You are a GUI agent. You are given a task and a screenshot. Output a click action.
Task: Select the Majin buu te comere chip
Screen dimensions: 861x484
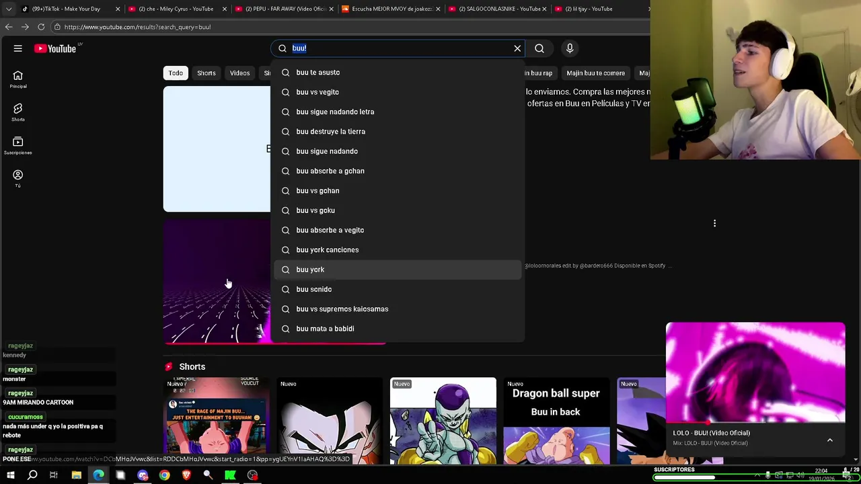tap(595, 73)
